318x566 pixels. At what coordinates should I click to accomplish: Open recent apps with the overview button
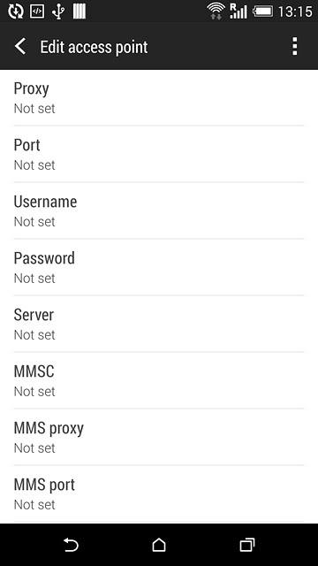coord(247,545)
